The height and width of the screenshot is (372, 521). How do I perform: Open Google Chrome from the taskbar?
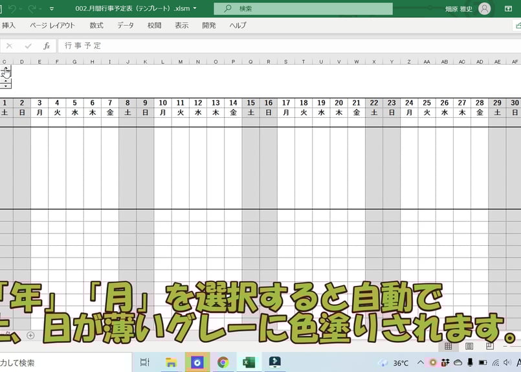pos(223,362)
